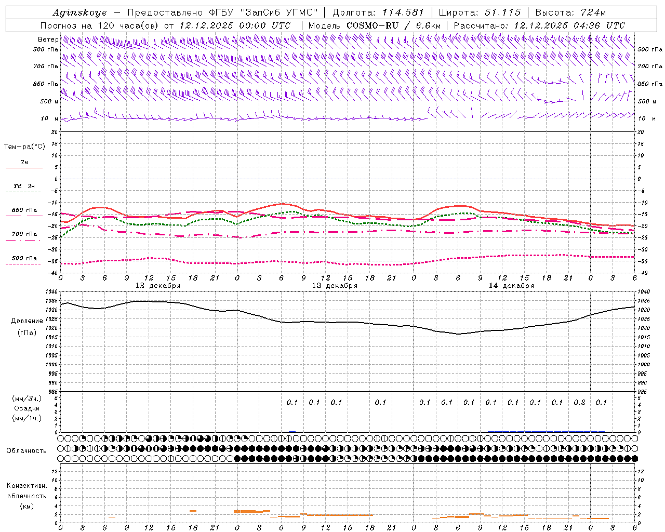Click the "(мм/1ч.)" precipitation unit label

coord(27,418)
